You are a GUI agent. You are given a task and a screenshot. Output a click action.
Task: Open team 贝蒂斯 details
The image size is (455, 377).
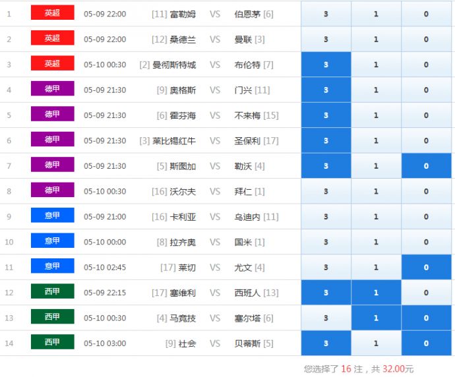point(247,343)
